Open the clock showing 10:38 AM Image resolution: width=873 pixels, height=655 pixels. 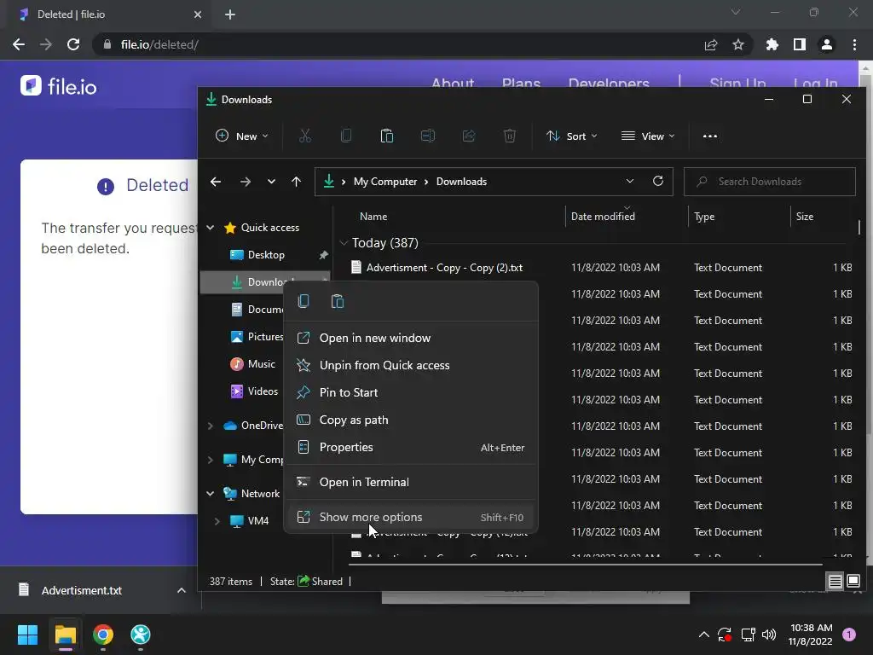811,635
